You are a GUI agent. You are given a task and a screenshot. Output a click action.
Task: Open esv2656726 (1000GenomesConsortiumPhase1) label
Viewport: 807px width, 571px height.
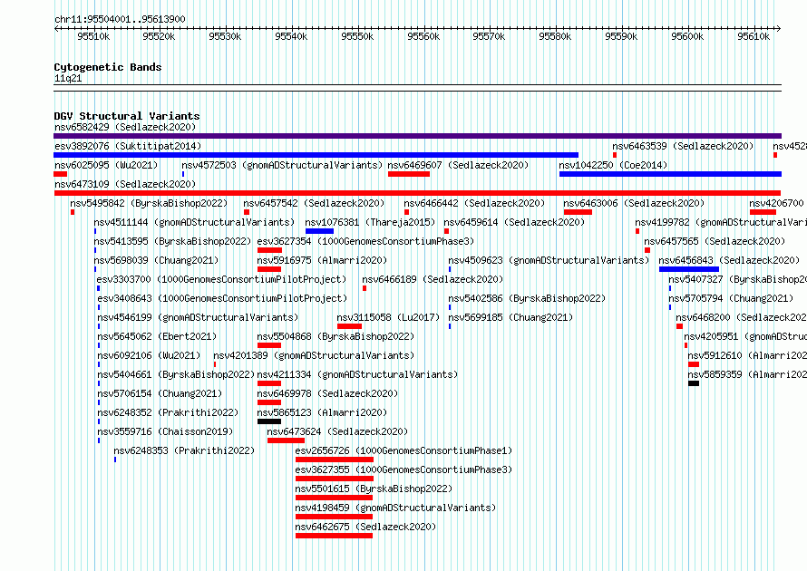click(403, 450)
